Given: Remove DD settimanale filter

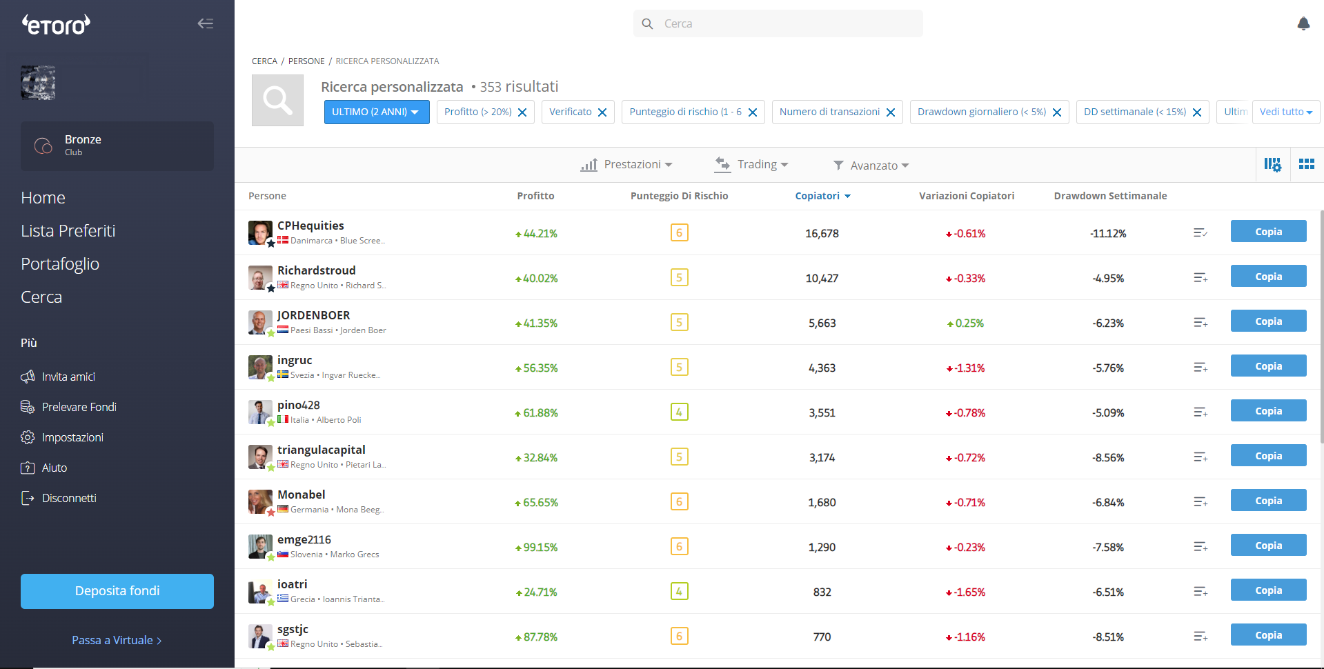Looking at the screenshot, I should (x=1197, y=112).
